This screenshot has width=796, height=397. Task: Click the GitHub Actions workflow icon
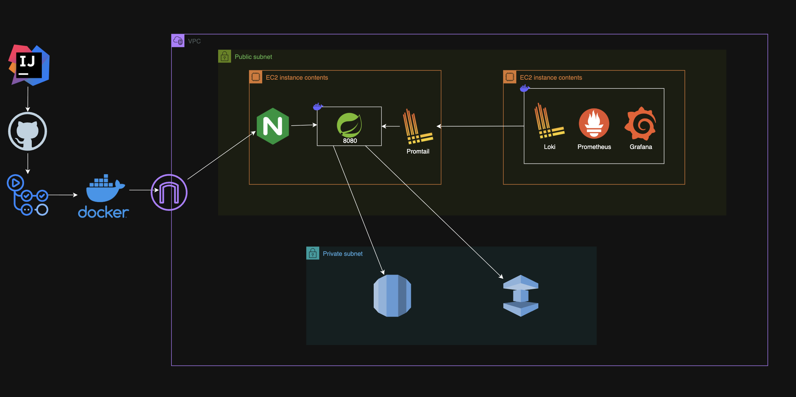coord(28,195)
